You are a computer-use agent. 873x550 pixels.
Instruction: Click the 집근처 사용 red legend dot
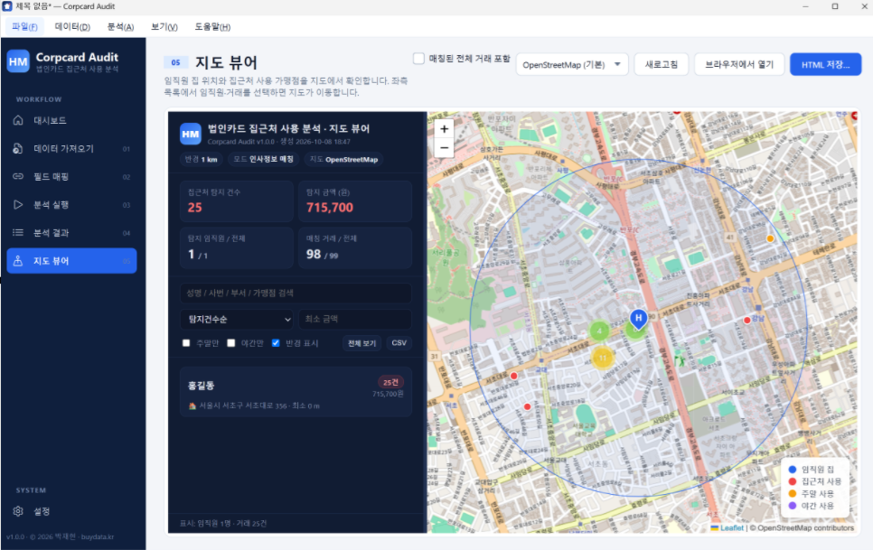[793, 481]
